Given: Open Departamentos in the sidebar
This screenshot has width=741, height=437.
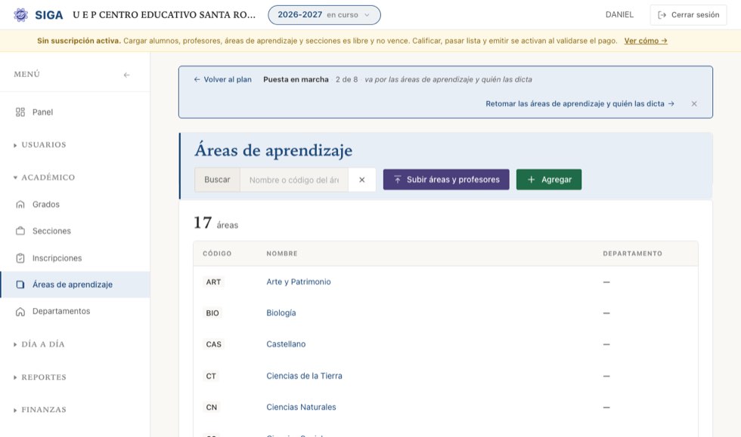Looking at the screenshot, I should click(75, 312).
